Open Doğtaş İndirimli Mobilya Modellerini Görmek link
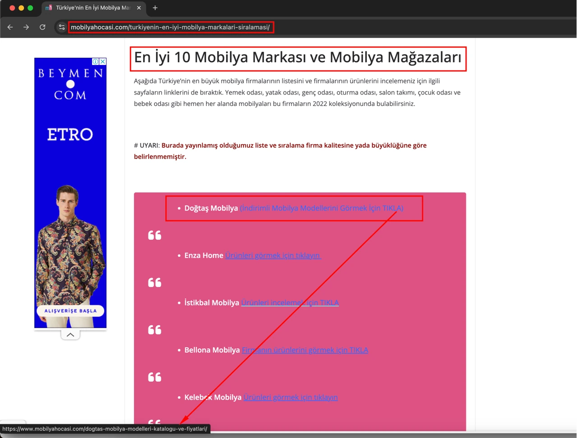This screenshot has height=438, width=577. coord(322,208)
